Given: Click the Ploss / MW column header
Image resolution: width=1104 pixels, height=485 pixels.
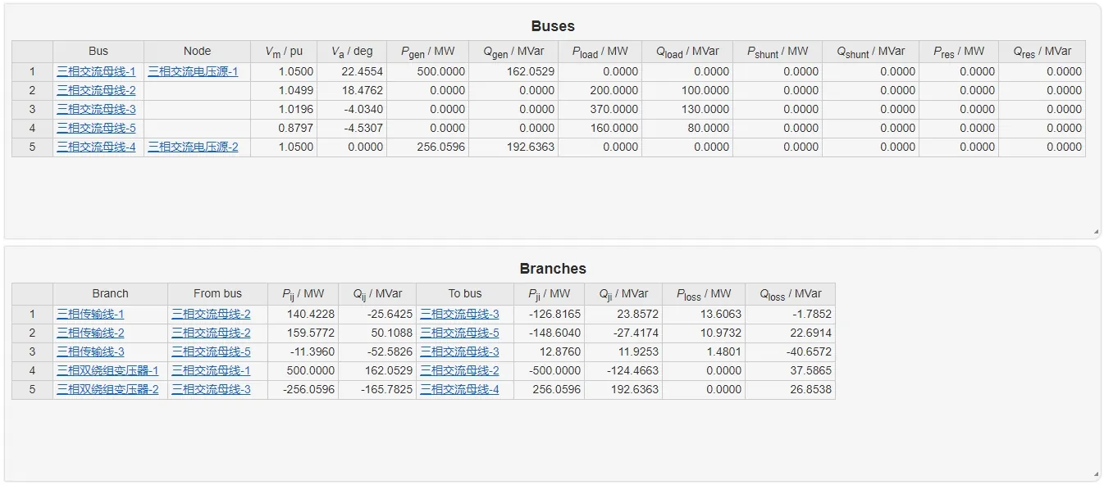Looking at the screenshot, I should pos(704,294).
